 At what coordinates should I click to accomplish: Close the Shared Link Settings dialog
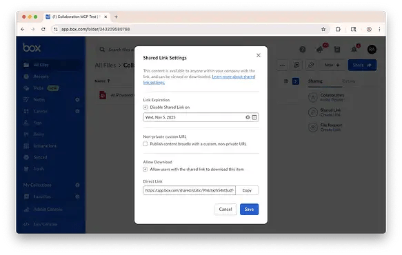point(258,55)
